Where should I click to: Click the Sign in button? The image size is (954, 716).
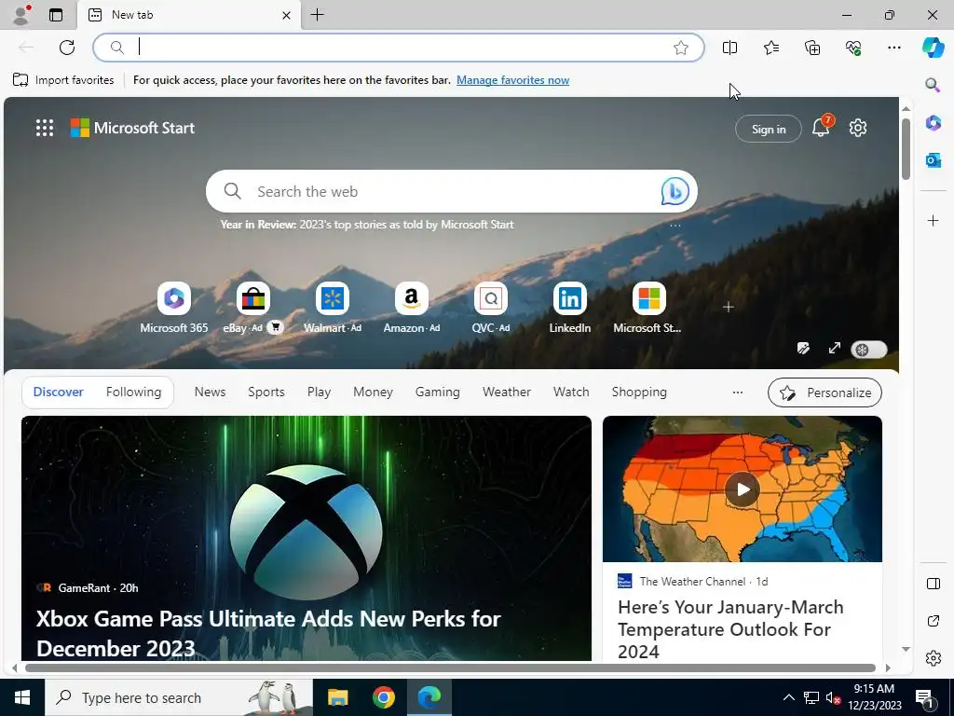pyautogui.click(x=768, y=129)
